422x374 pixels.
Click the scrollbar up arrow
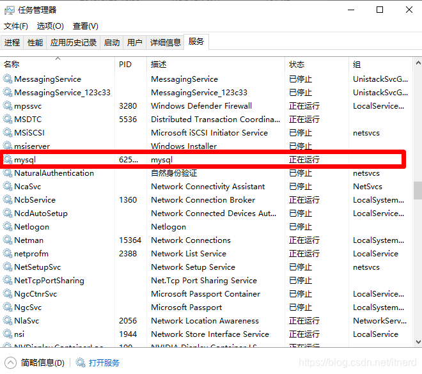click(418, 63)
